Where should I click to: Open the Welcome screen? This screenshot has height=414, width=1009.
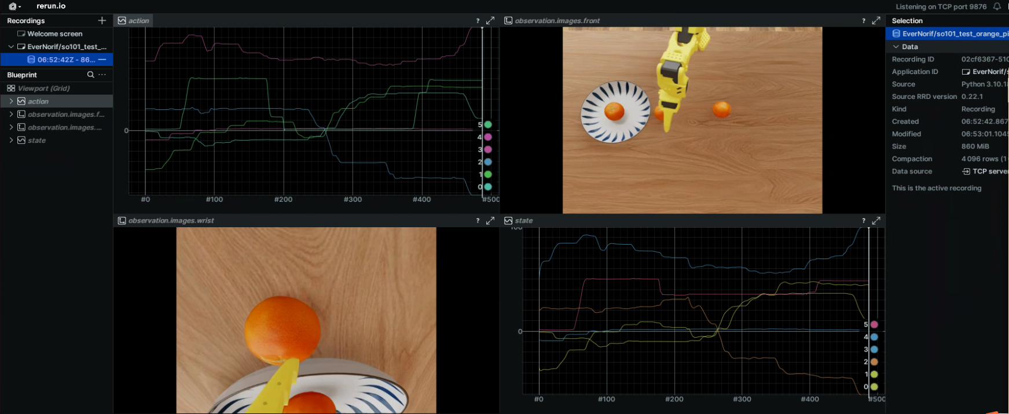point(55,34)
